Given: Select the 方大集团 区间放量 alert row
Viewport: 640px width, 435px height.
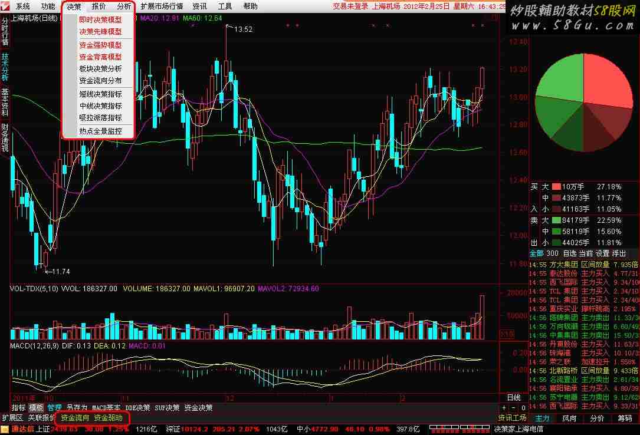Looking at the screenshot, I should (x=584, y=265).
